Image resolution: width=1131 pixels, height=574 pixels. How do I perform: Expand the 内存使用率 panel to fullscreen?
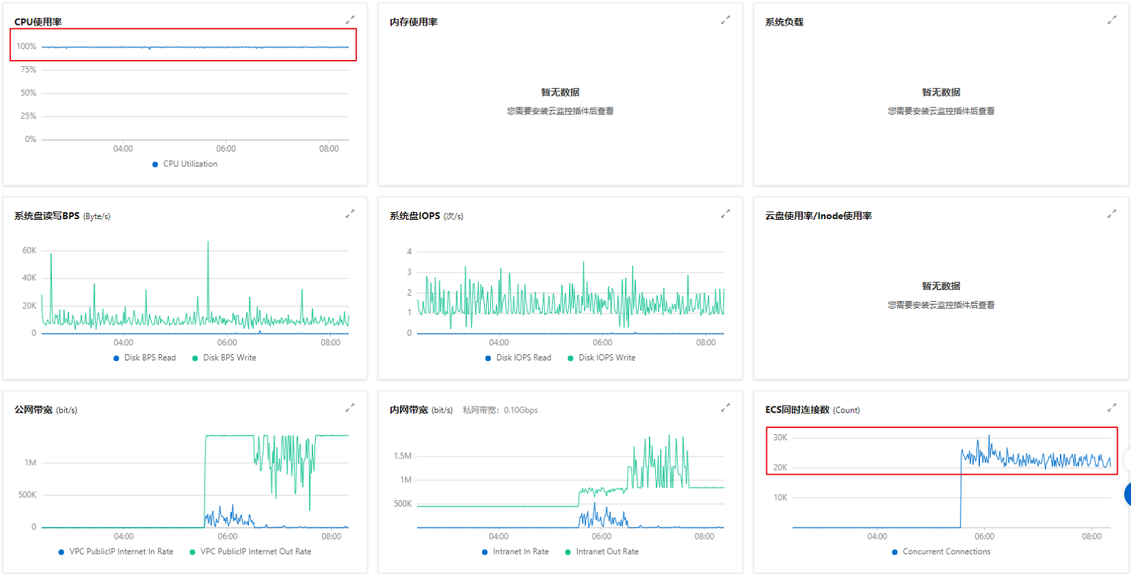pyautogui.click(x=725, y=20)
